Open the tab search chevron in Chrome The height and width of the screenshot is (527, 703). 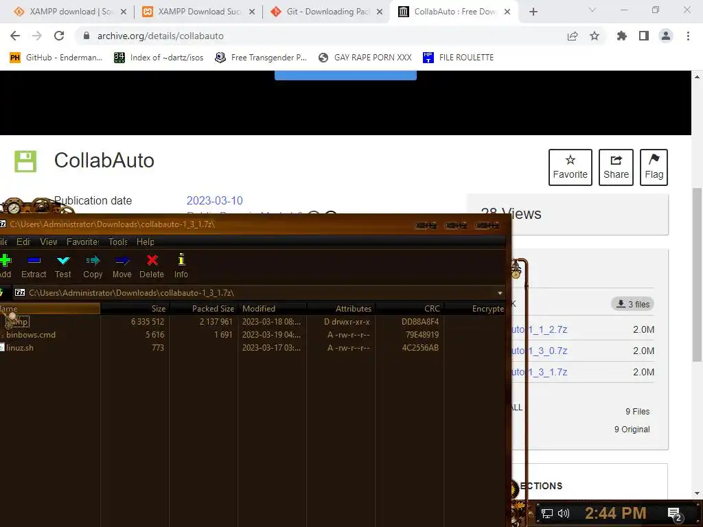592,10
